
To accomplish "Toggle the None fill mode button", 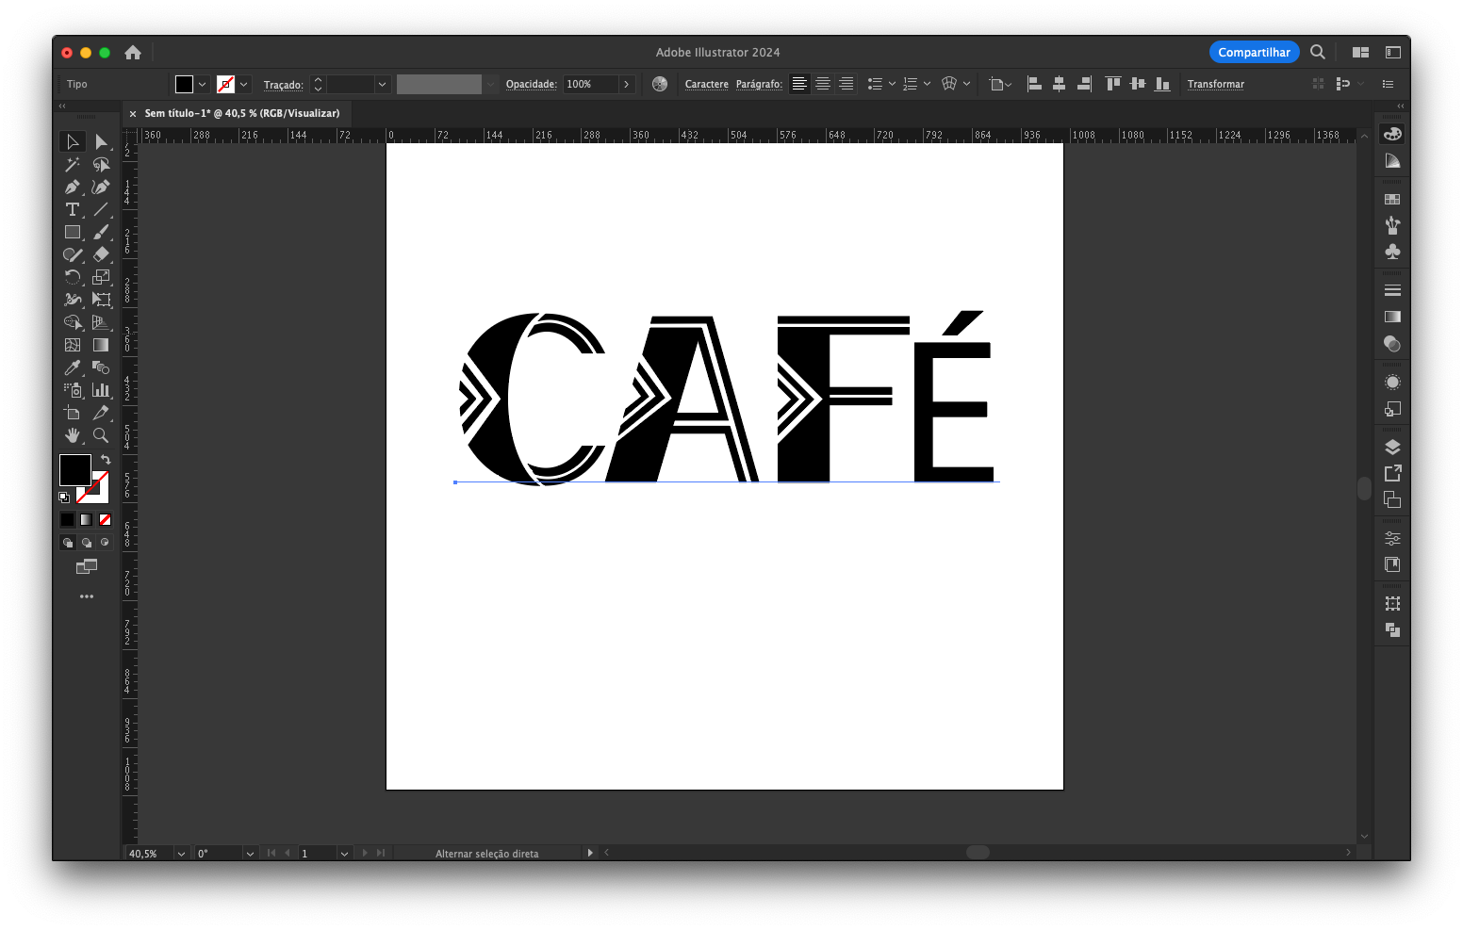I will pos(105,519).
